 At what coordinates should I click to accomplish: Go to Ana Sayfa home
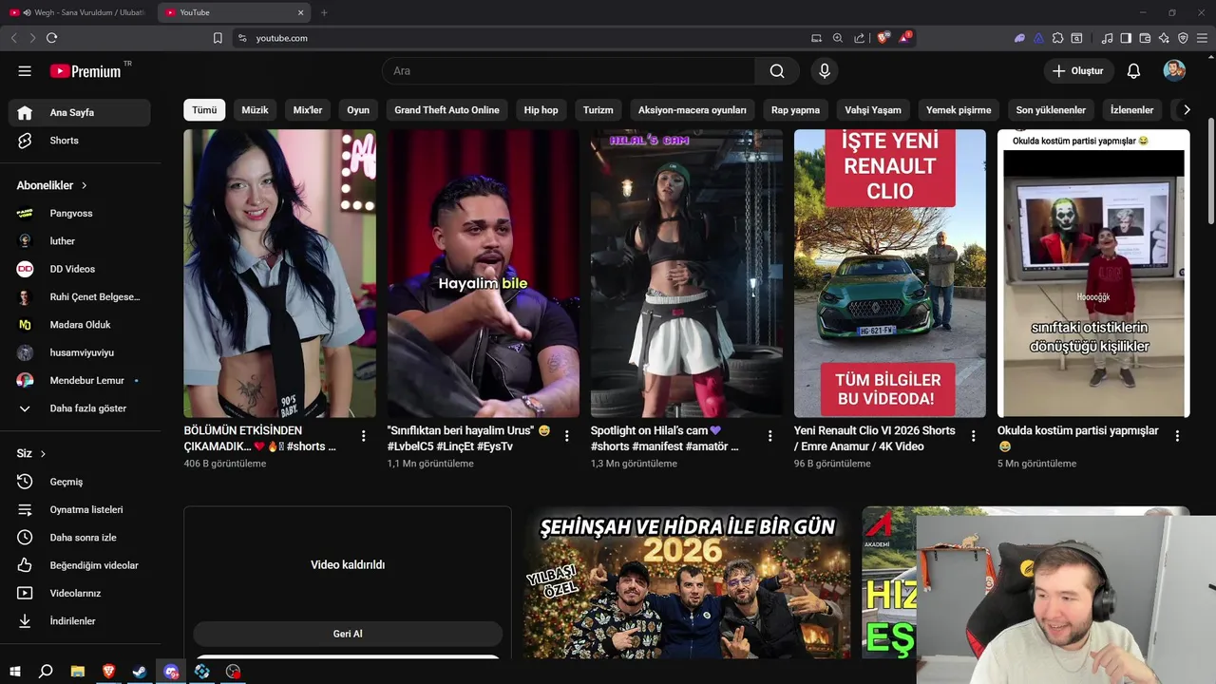pyautogui.click(x=80, y=112)
